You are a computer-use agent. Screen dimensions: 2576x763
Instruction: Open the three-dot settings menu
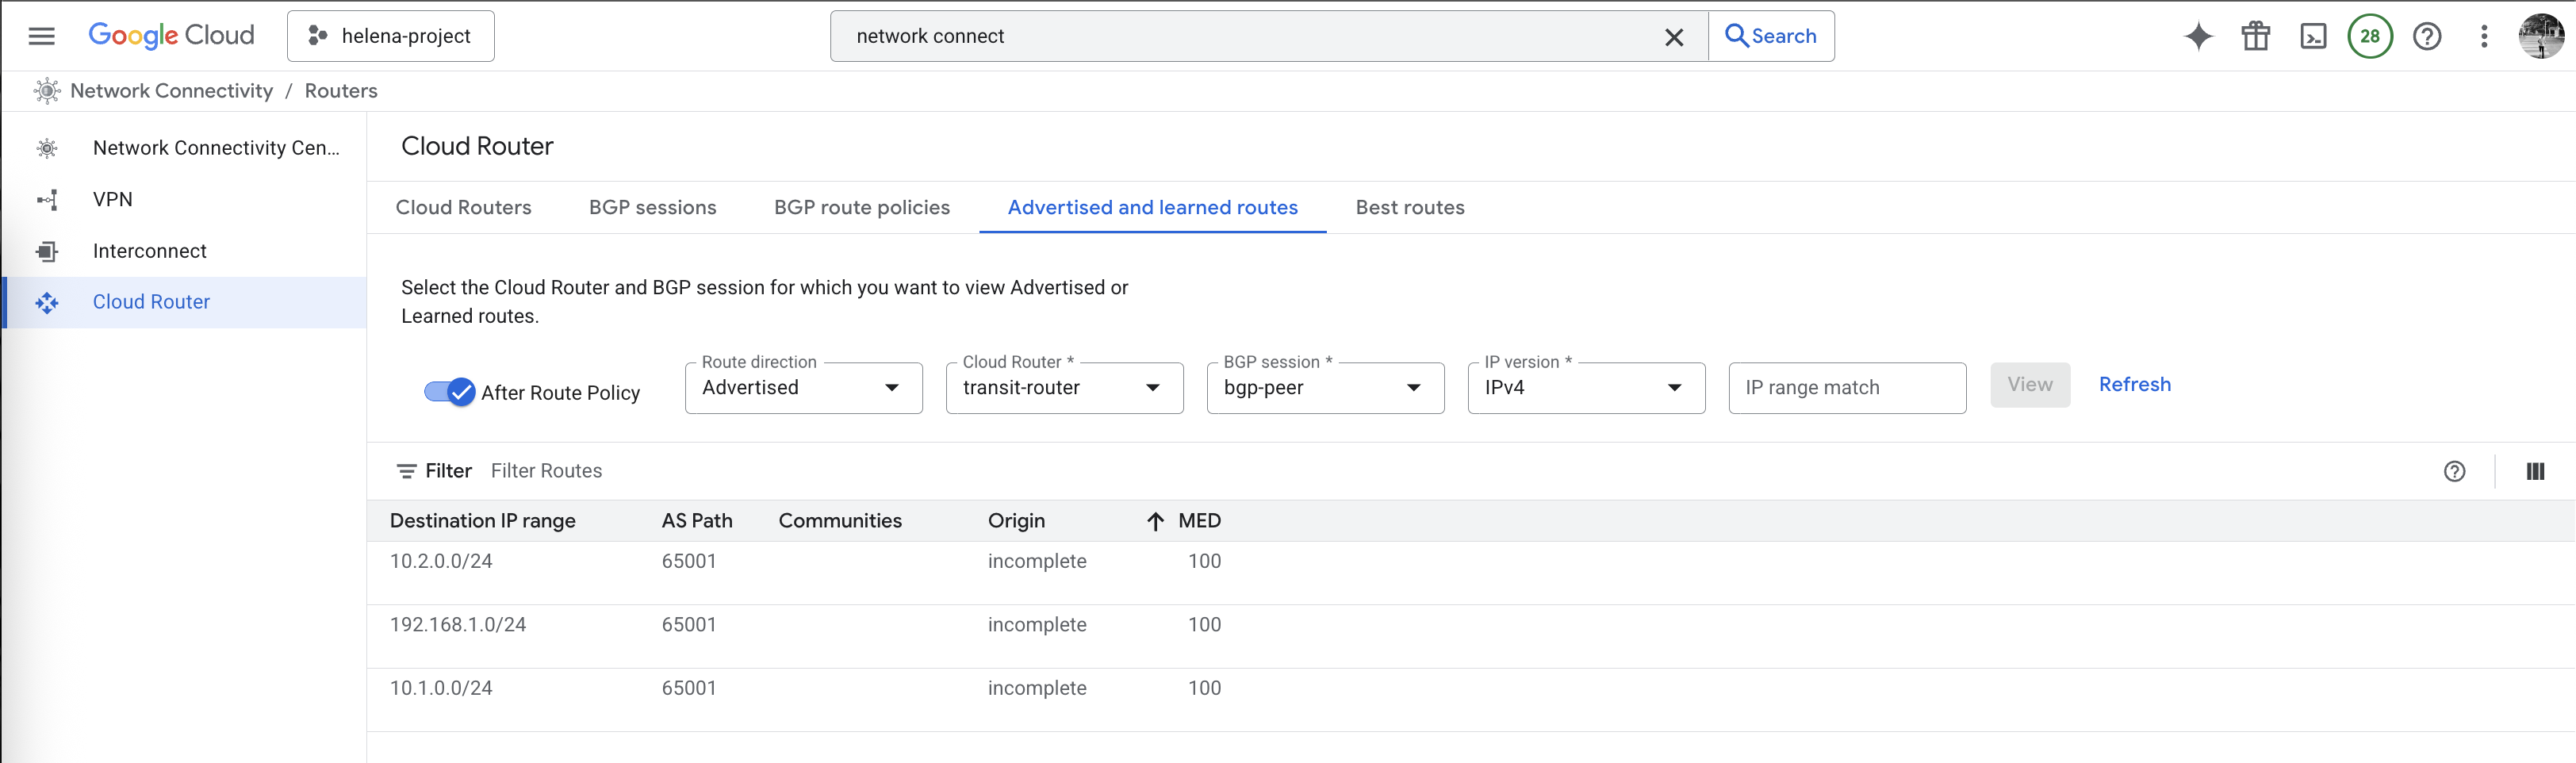tap(2484, 36)
